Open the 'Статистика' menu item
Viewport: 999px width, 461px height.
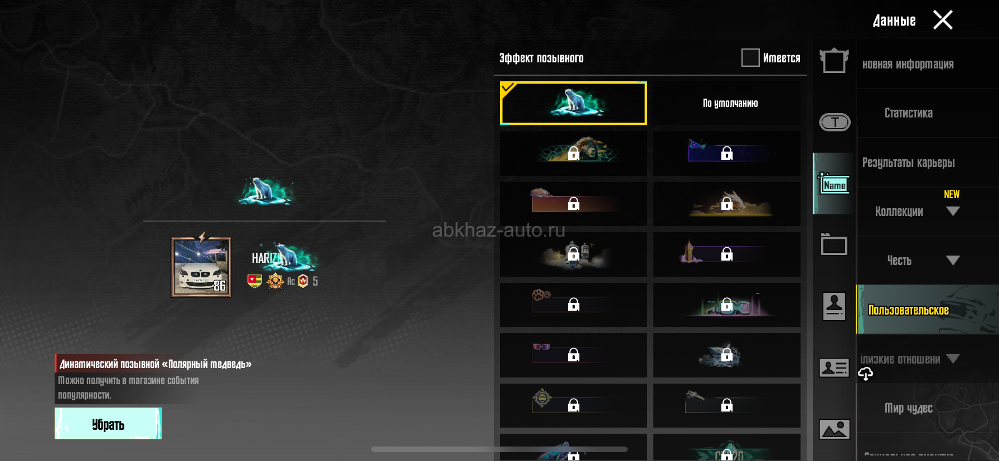(x=908, y=113)
